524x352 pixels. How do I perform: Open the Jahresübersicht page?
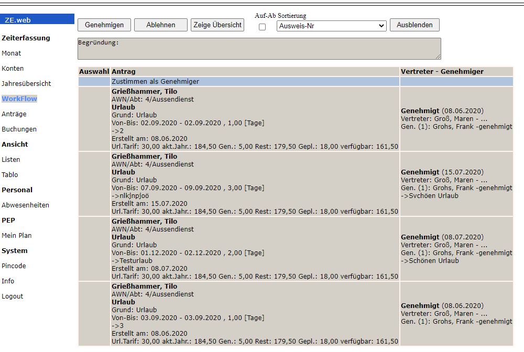click(x=26, y=84)
